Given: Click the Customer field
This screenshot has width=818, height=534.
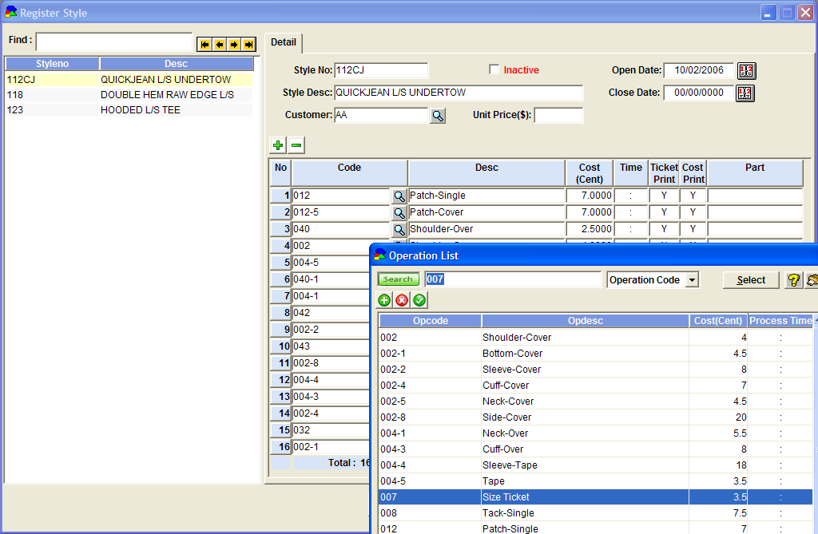Looking at the screenshot, I should coord(381,115).
